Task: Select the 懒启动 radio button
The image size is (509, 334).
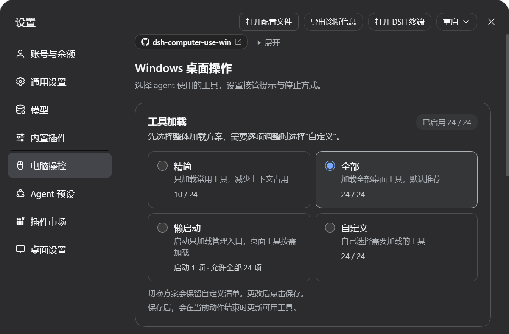Action: pyautogui.click(x=162, y=228)
